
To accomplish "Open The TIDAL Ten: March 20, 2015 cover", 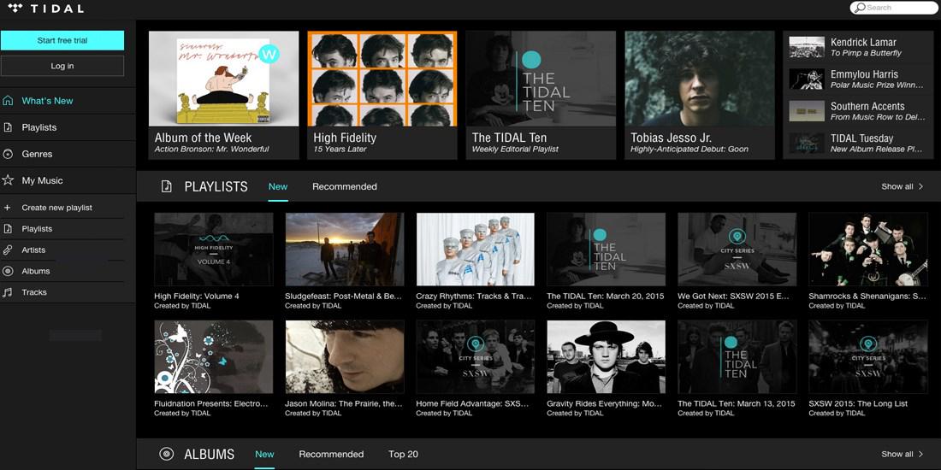I will point(607,250).
